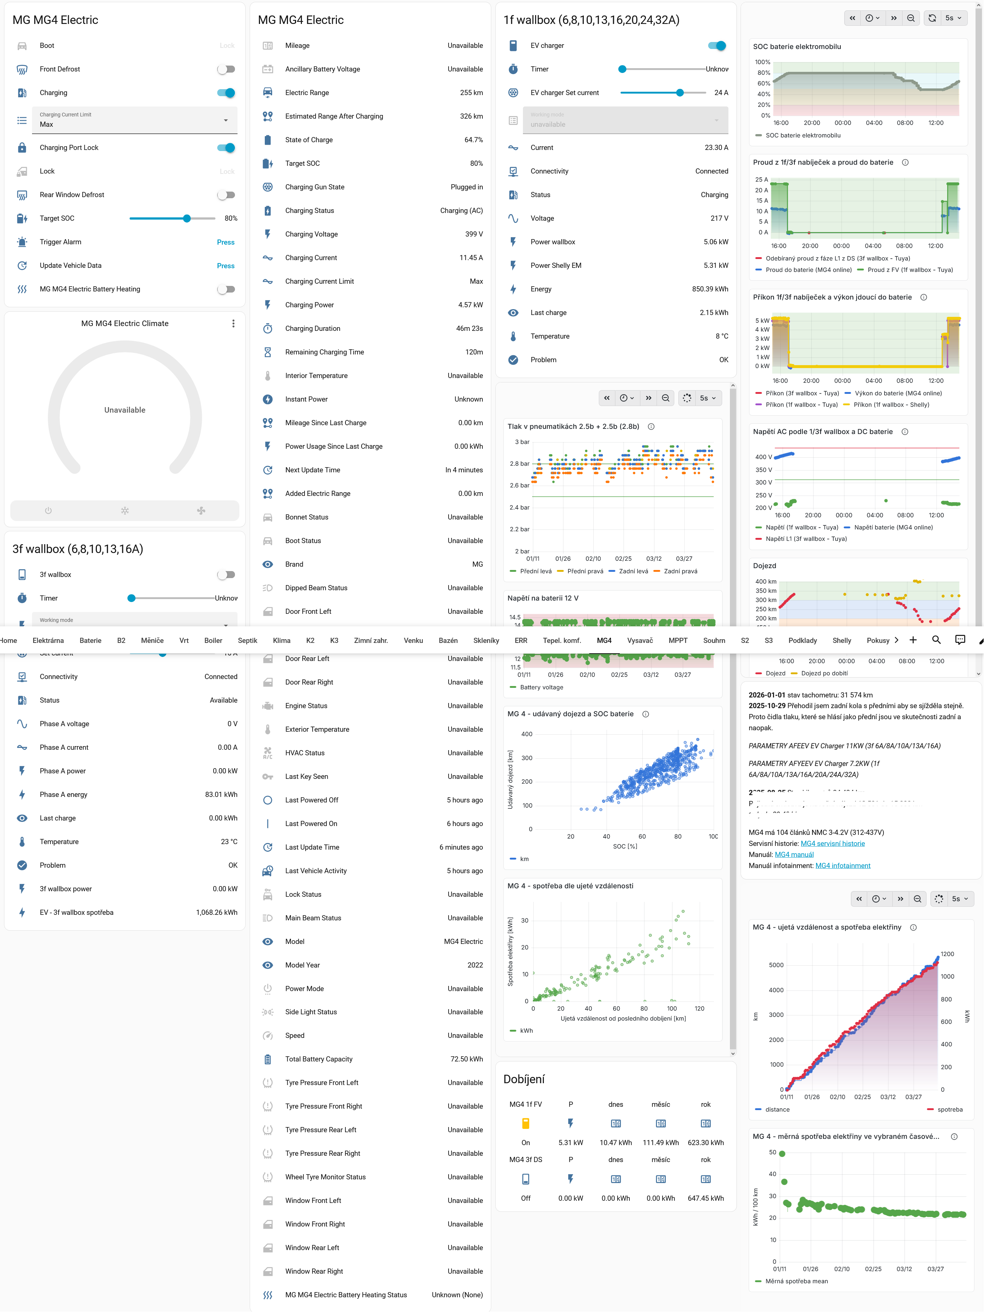Open MG MG4 Electric Climate three-dot menu
The height and width of the screenshot is (1312, 984).
click(x=233, y=323)
